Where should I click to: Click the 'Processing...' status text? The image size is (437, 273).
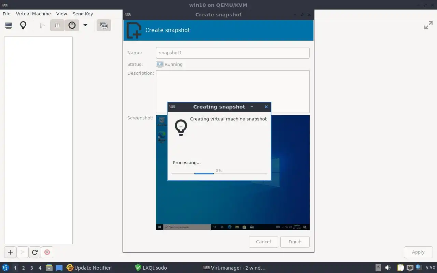187,162
